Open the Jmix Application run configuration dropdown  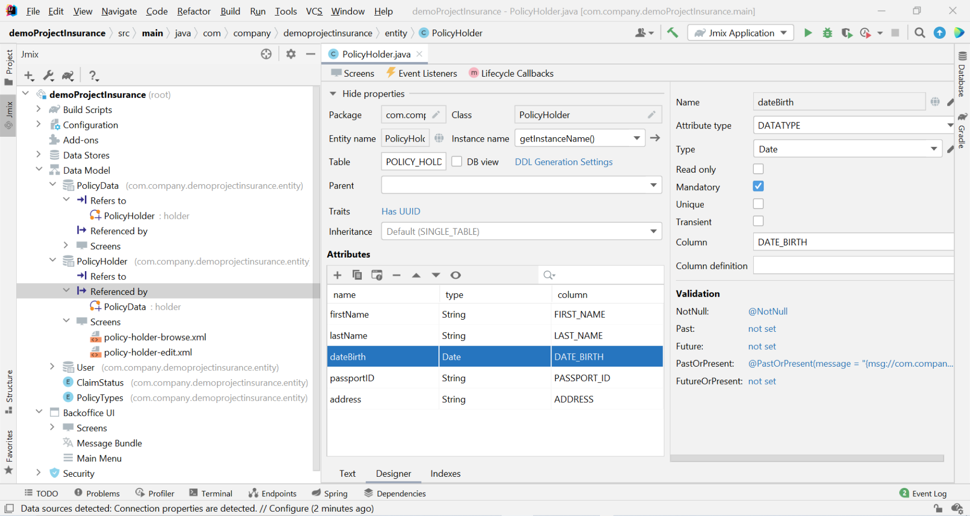click(x=741, y=33)
